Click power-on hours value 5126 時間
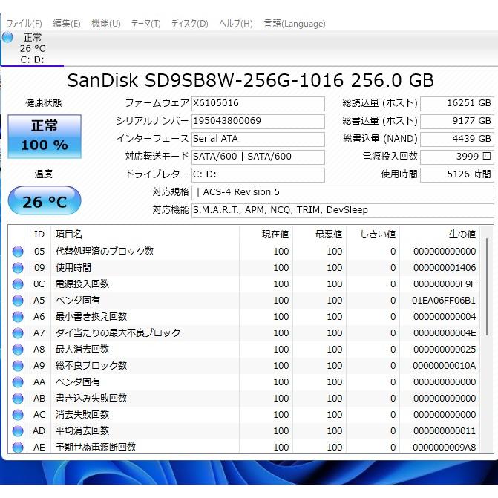Image resolution: width=498 pixels, height=498 pixels. pyautogui.click(x=457, y=174)
